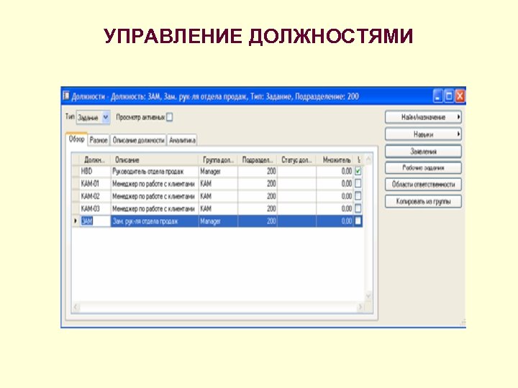Click the table's scroll up arrow
Image resolution: width=518 pixels, height=388 pixels.
(x=368, y=160)
